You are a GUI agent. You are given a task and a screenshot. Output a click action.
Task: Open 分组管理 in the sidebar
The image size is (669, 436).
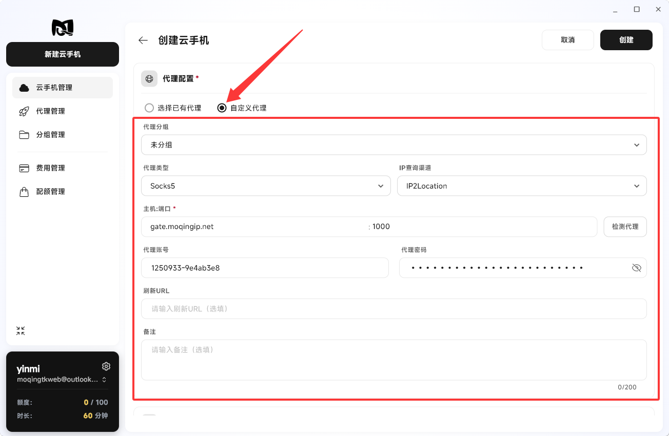[63, 135]
